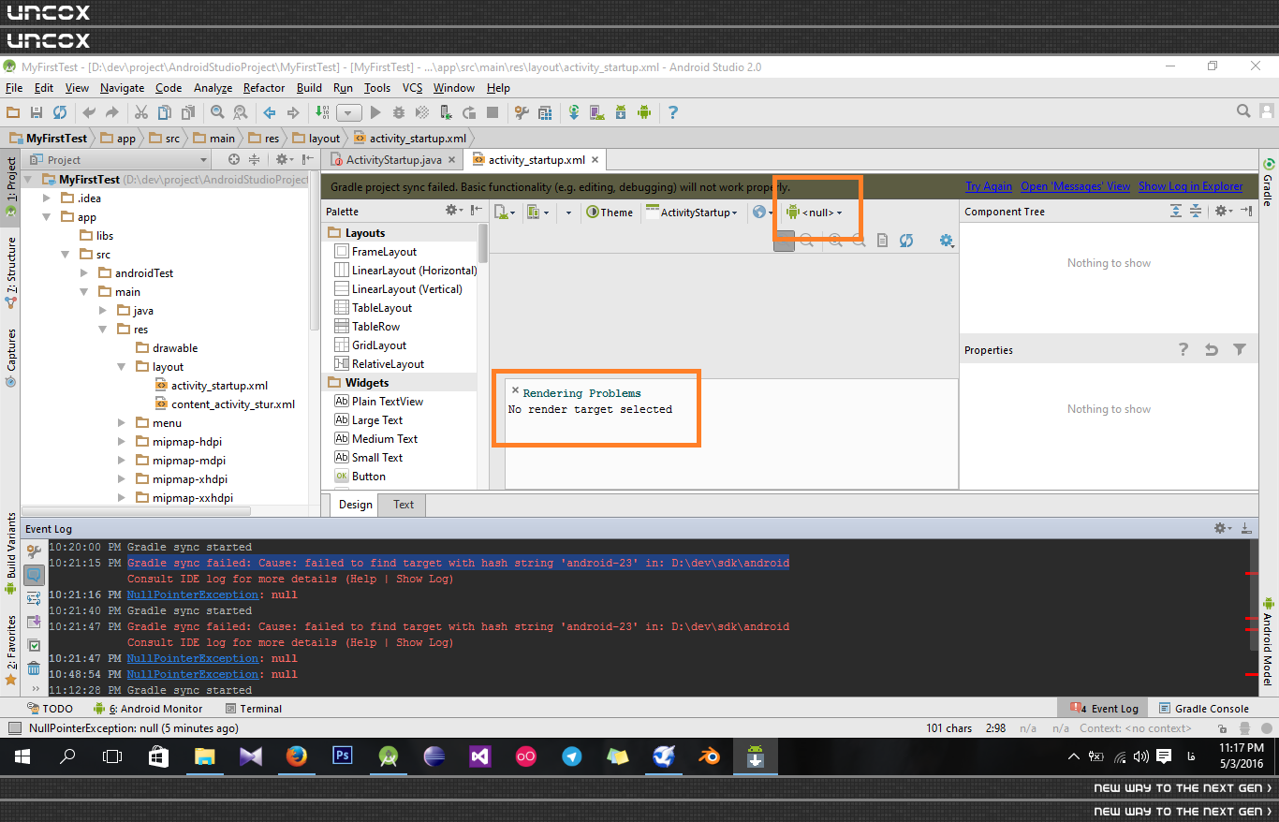This screenshot has width=1279, height=822.
Task: Toggle soft wraps icon in Event Log
Action: (34, 598)
